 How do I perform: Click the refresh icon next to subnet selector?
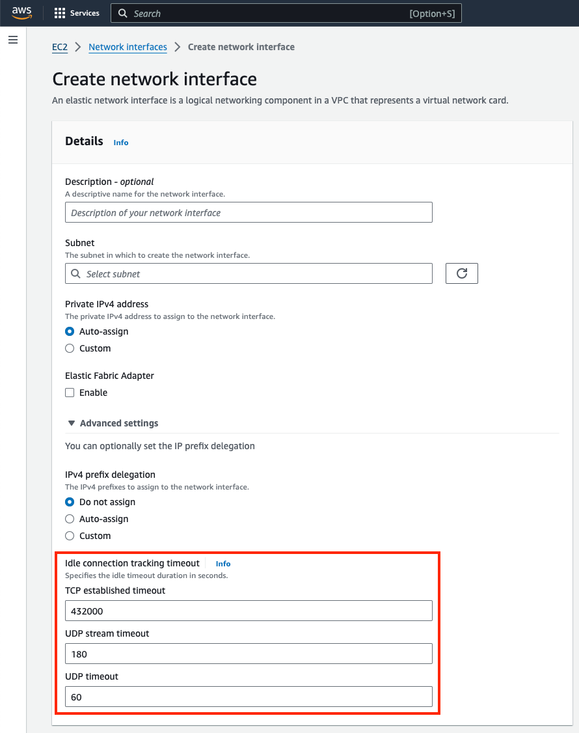point(461,273)
